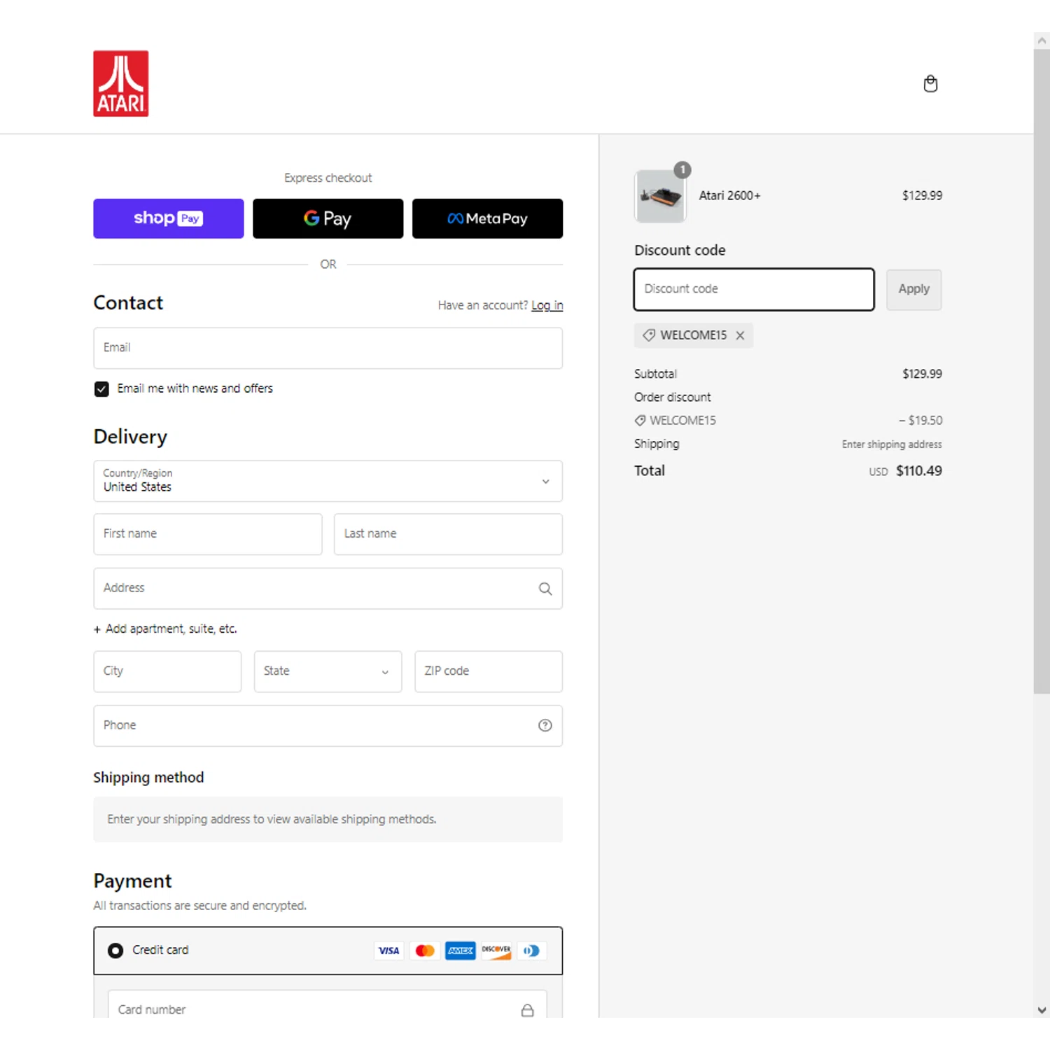This screenshot has height=1050, width=1050.
Task: Click the Mastercard logo
Action: 425,951
